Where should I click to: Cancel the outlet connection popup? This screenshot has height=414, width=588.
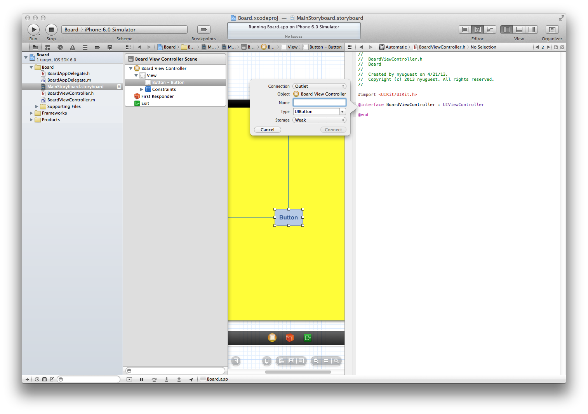(268, 130)
